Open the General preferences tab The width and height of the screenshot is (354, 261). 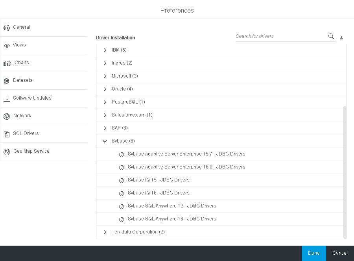(x=44, y=28)
